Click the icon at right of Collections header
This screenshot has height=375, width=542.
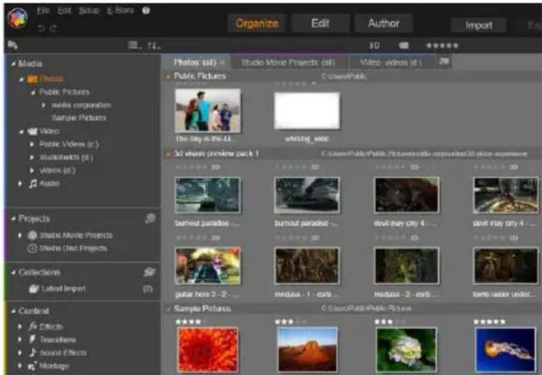[x=149, y=272]
